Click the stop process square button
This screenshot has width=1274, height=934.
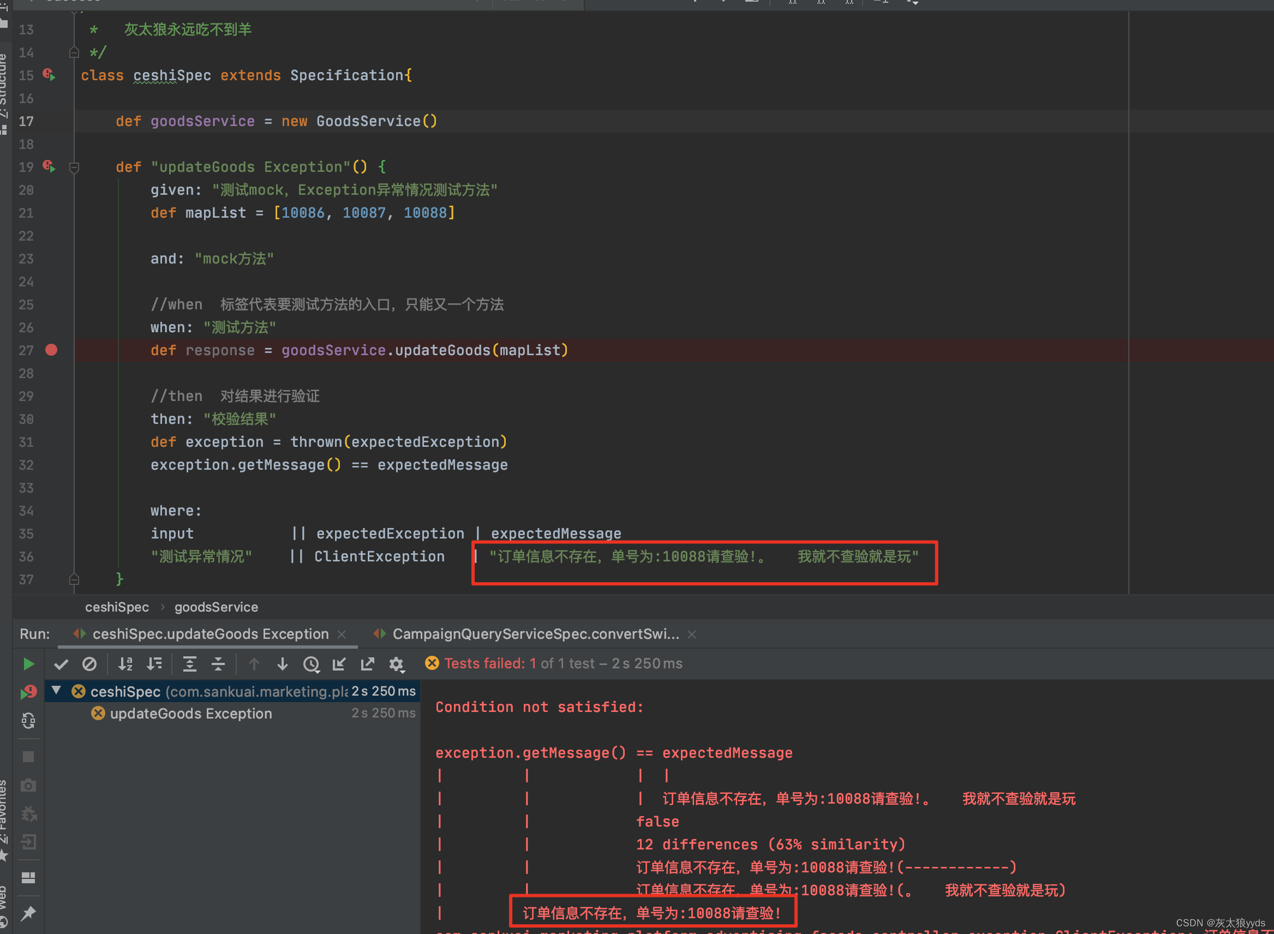coord(28,757)
